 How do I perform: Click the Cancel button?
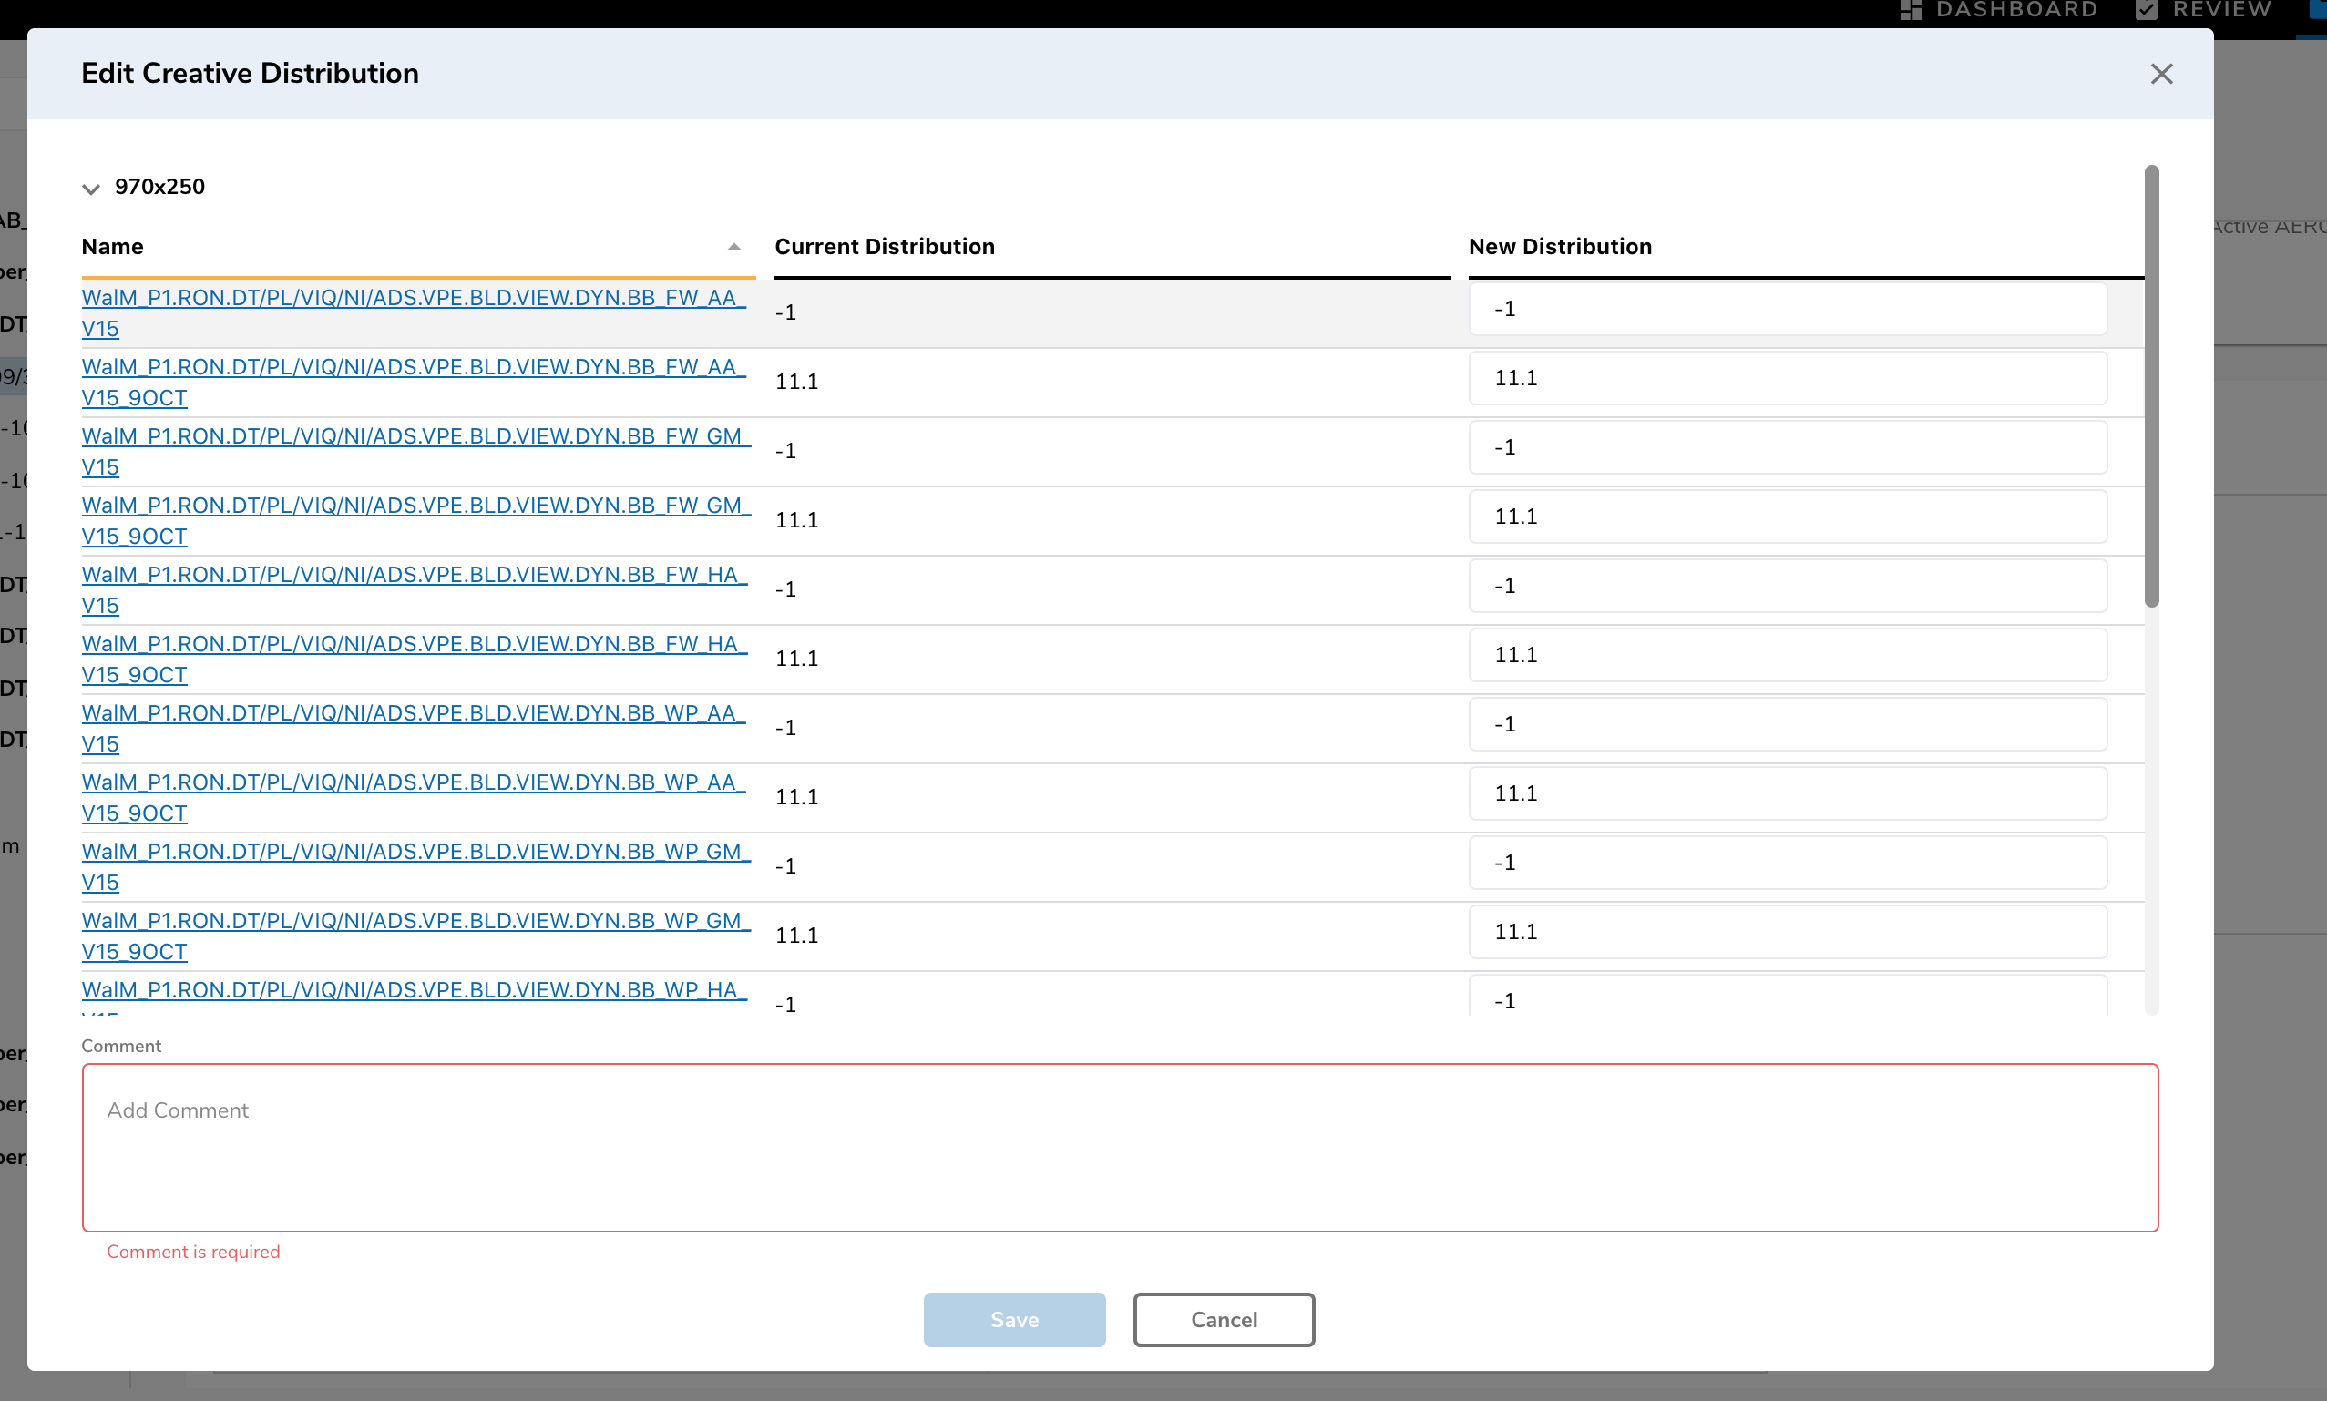1224,1319
